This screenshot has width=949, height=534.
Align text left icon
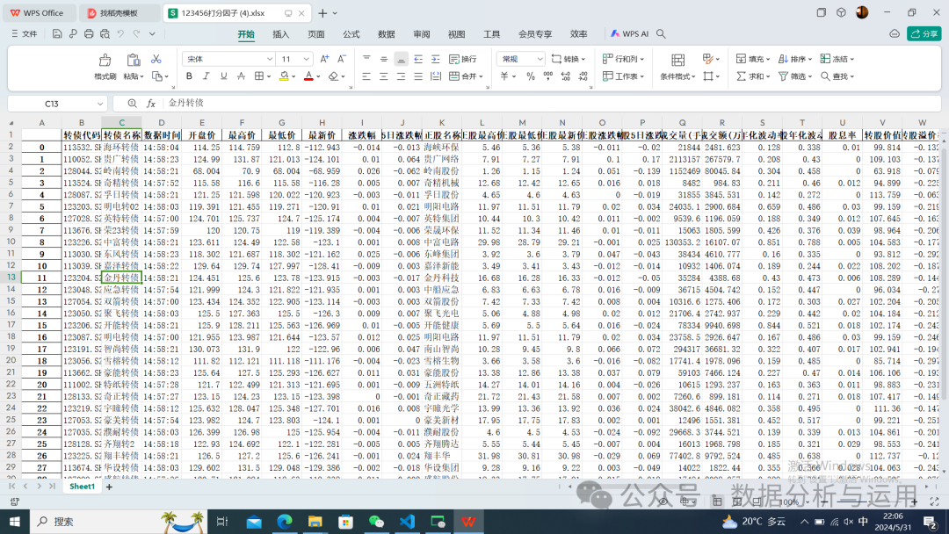pyautogui.click(x=366, y=76)
